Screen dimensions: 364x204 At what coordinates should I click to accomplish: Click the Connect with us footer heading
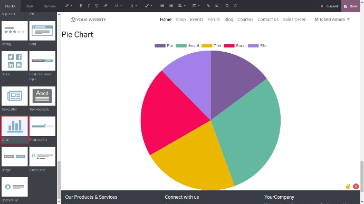[182, 197]
